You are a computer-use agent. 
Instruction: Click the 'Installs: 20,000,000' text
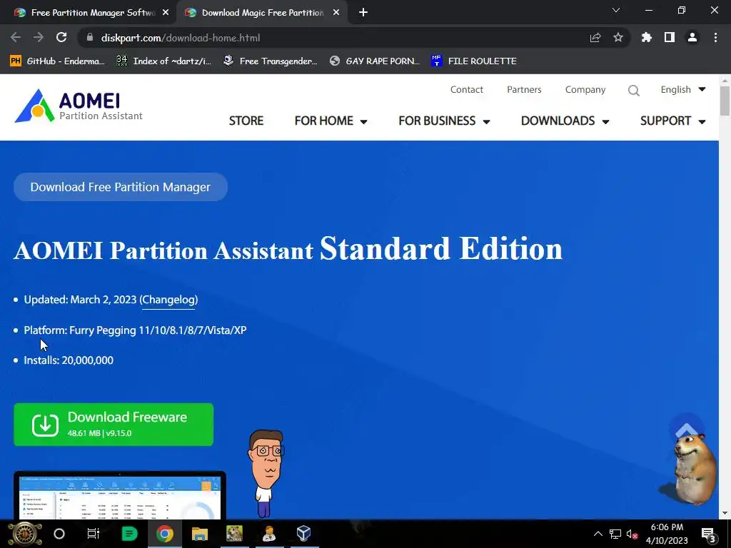pos(69,360)
